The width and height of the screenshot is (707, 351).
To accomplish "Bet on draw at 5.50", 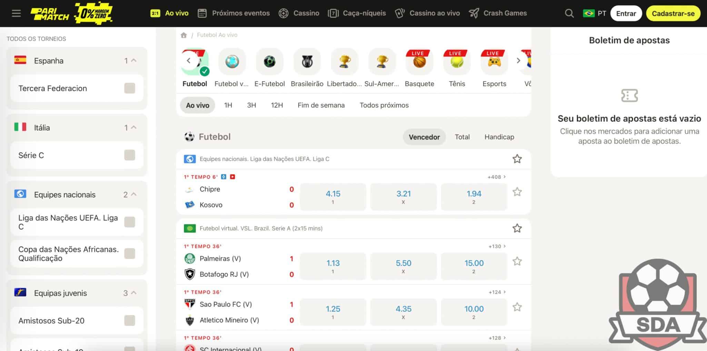I will [404, 266].
